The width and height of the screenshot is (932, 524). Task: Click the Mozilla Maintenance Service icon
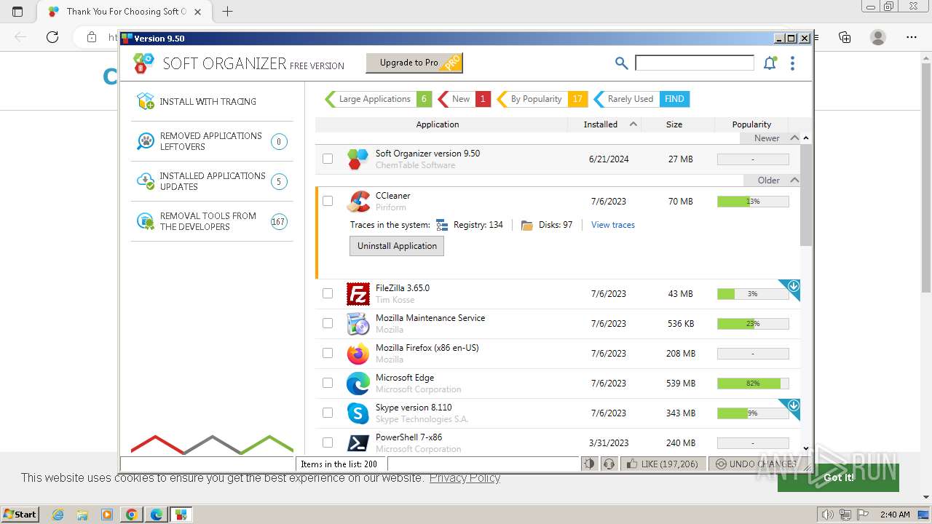tap(358, 324)
